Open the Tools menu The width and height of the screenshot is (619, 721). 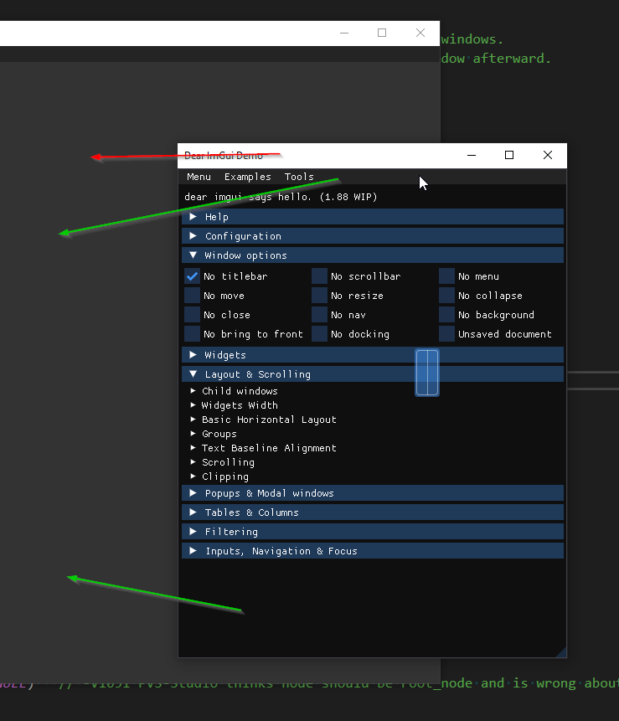[299, 177]
